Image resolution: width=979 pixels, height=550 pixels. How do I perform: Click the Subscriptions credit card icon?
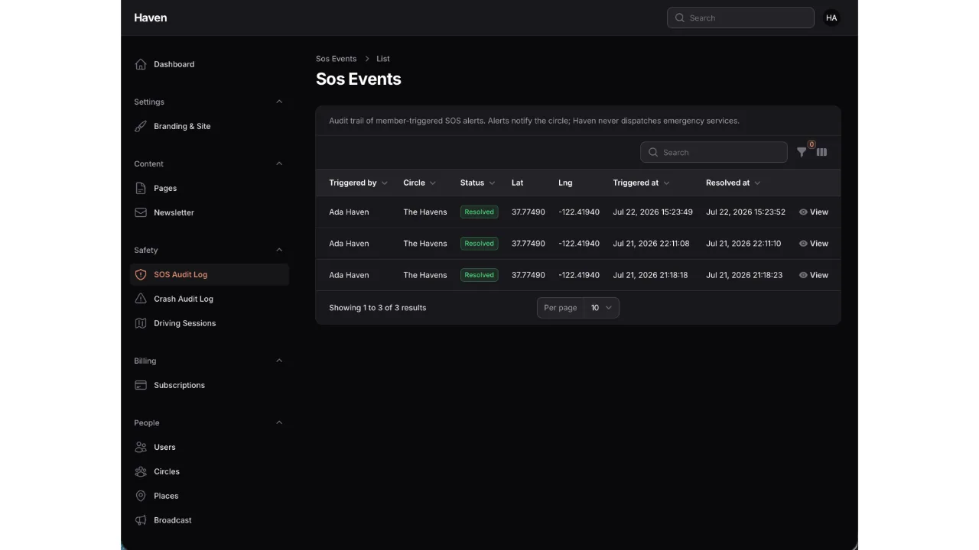click(x=141, y=385)
